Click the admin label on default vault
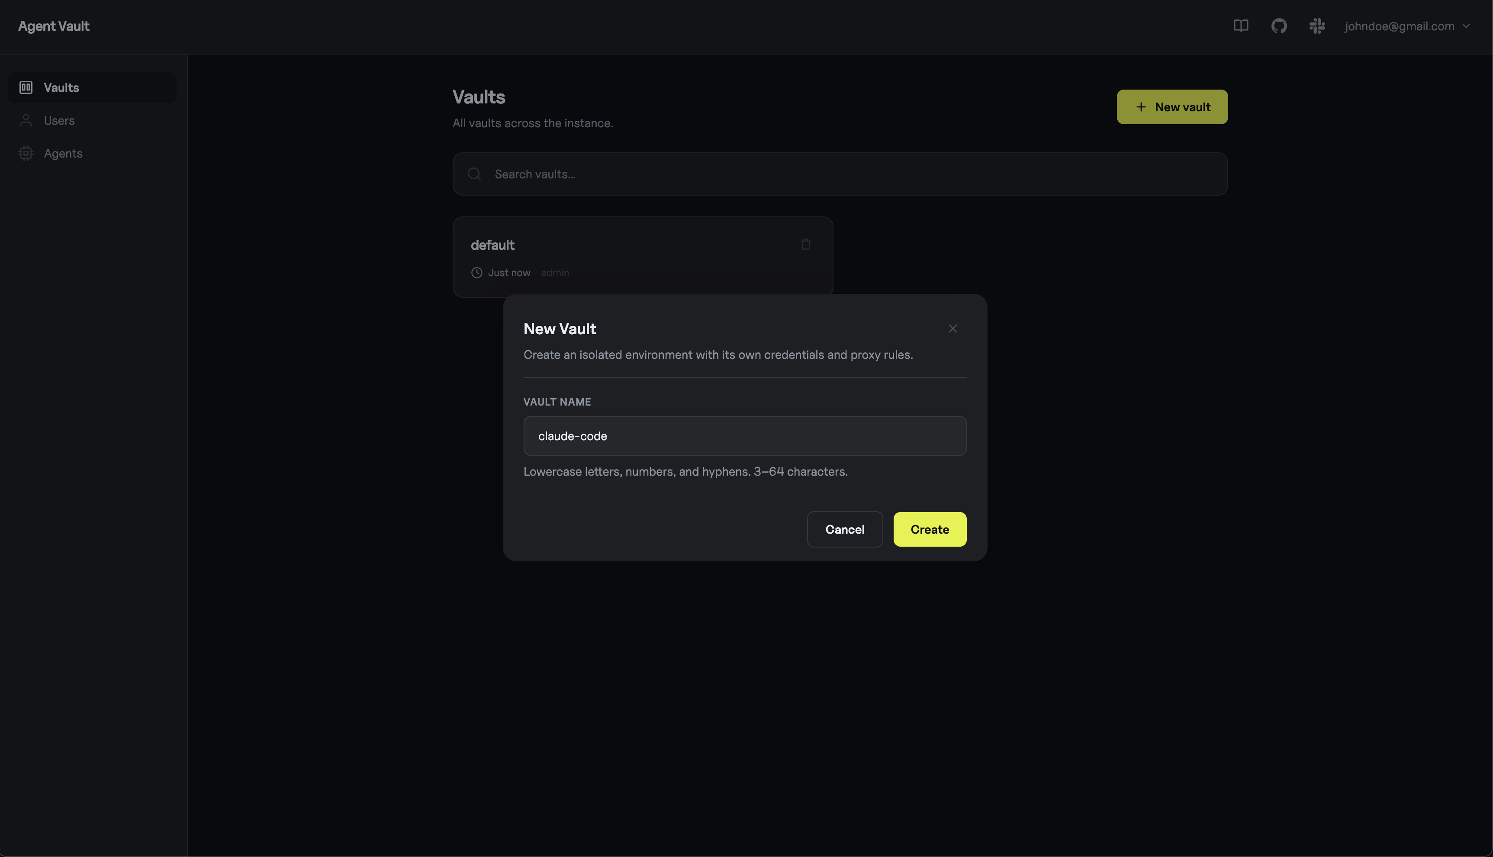1493x857 pixels. tap(554, 273)
